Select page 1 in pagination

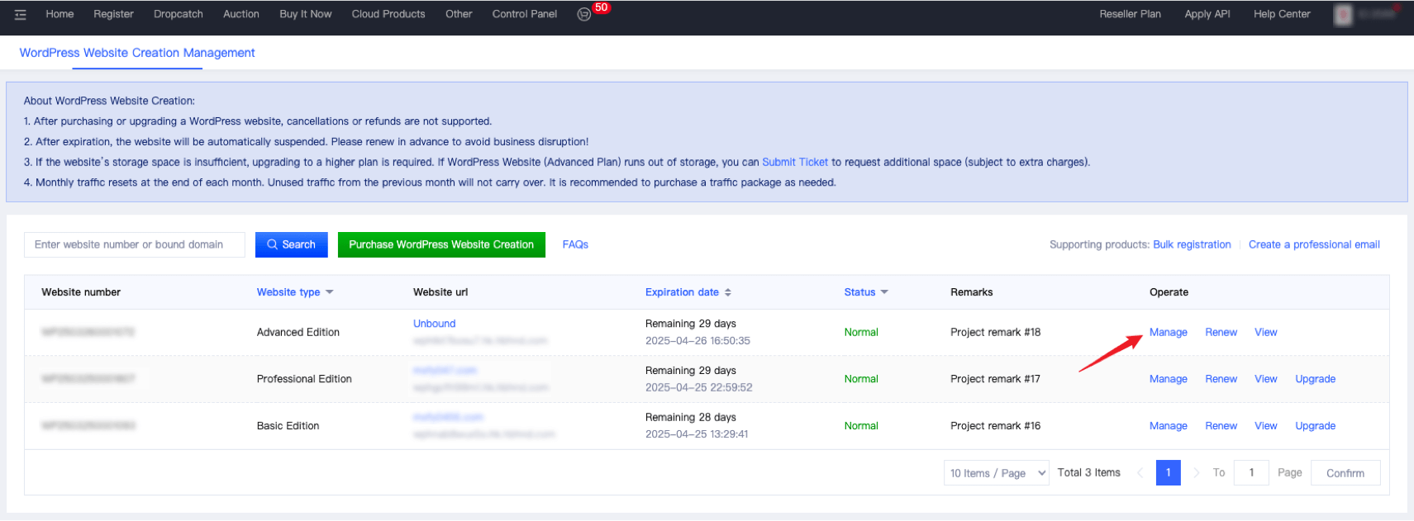coord(1168,473)
